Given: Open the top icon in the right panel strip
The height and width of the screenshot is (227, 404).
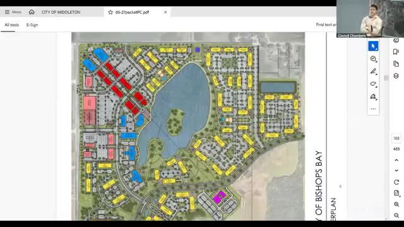Looking at the screenshot, I should pyautogui.click(x=396, y=40).
